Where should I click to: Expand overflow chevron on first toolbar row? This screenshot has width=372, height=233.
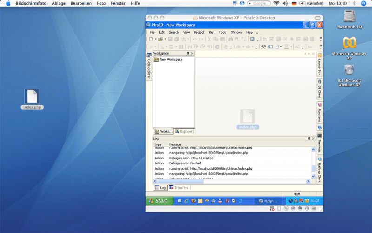click(321, 38)
